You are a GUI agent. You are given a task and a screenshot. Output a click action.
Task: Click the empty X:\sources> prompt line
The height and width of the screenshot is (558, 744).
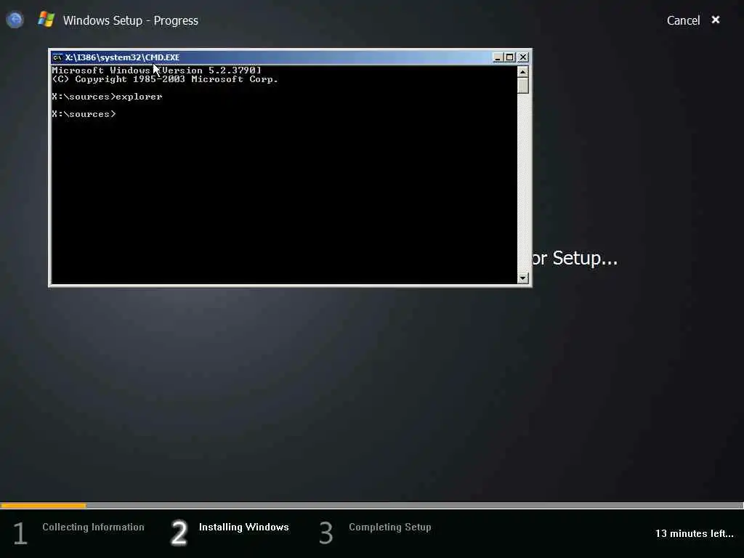tap(84, 114)
